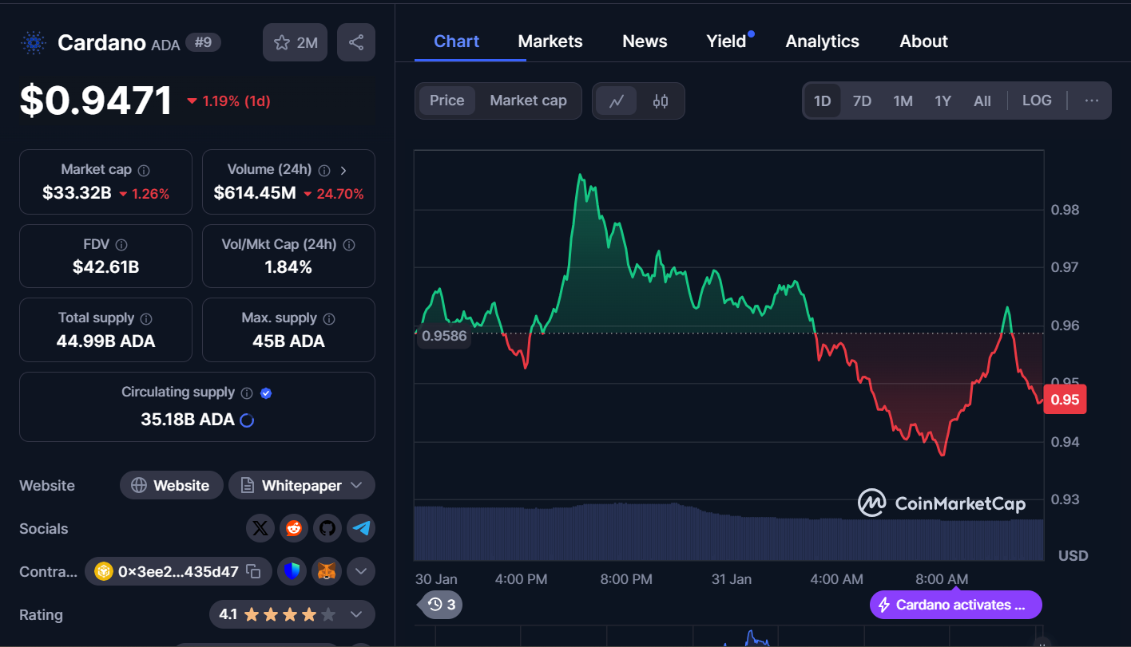Image resolution: width=1131 pixels, height=647 pixels.
Task: Set chart range to All
Action: pos(982,101)
